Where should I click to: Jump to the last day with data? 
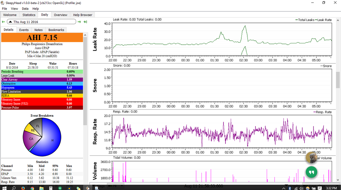(85, 22)
